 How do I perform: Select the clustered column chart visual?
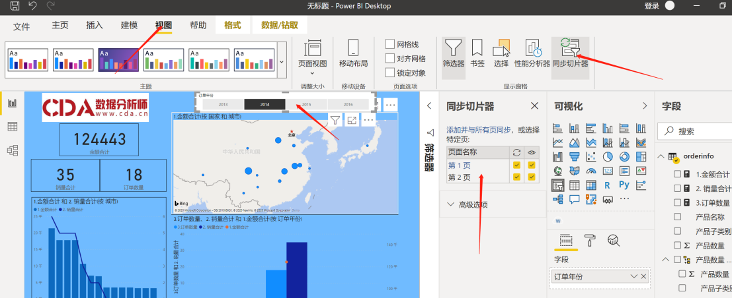coord(608,129)
